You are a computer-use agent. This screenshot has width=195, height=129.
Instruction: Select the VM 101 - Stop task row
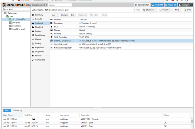(x=96, y=126)
